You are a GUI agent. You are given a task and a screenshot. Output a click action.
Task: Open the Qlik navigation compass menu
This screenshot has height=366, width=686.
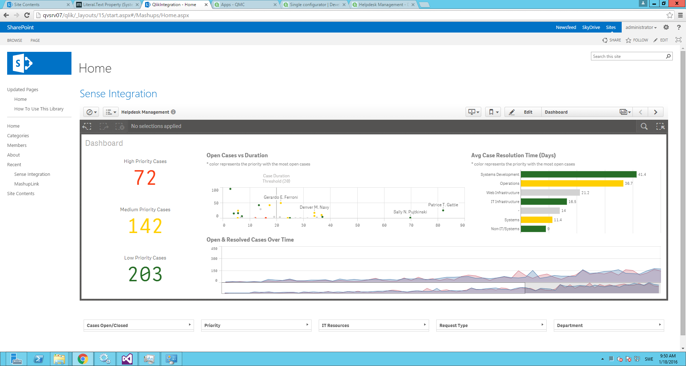coord(91,112)
